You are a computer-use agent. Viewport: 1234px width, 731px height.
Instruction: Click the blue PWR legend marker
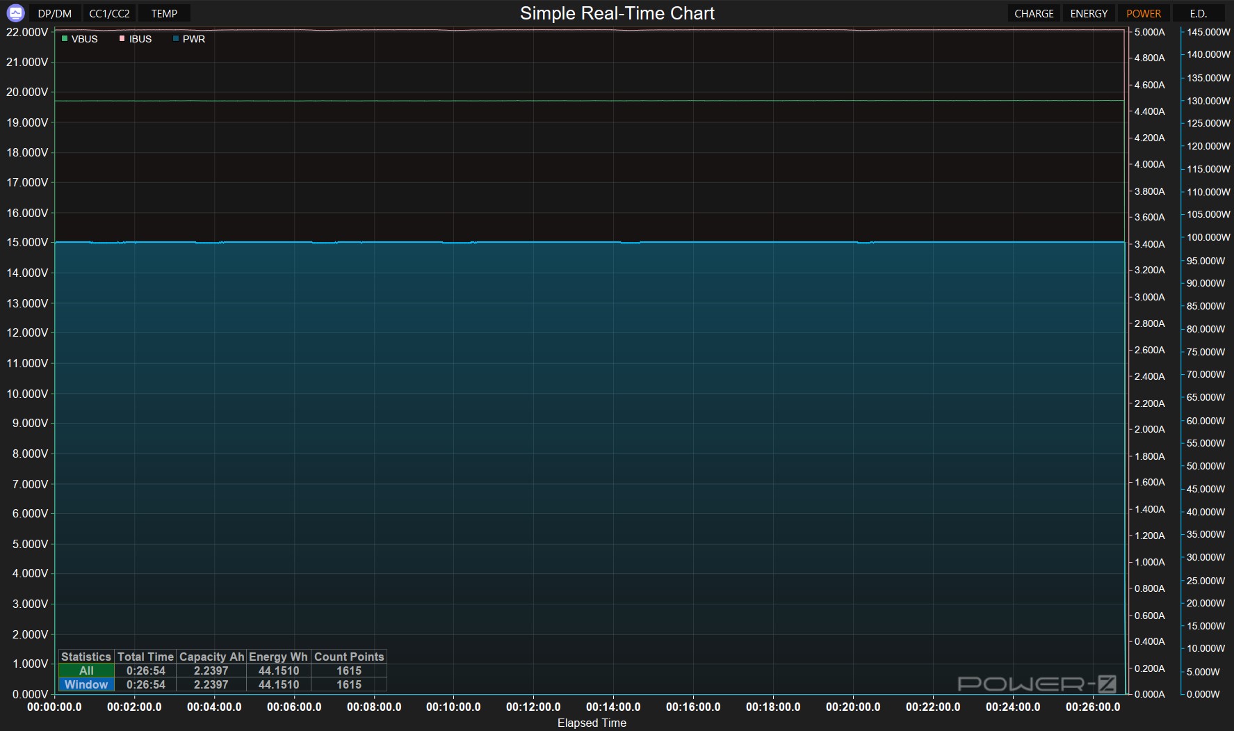[x=176, y=39]
